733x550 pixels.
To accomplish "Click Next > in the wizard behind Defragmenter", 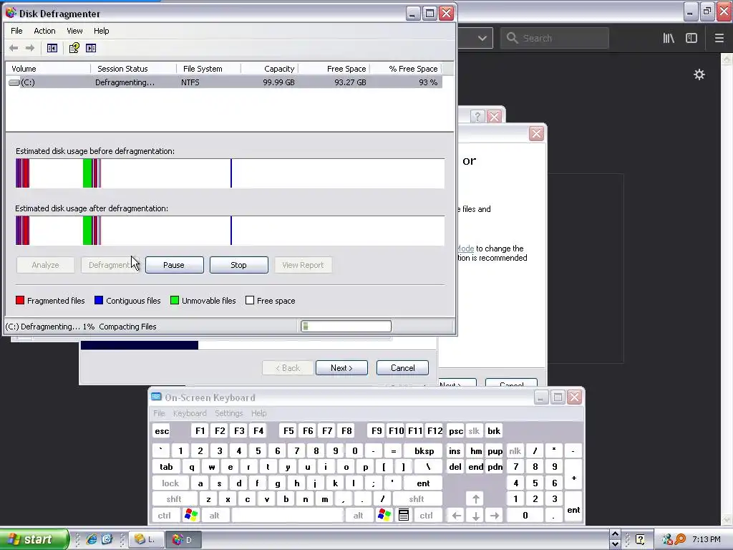I will pos(341,367).
